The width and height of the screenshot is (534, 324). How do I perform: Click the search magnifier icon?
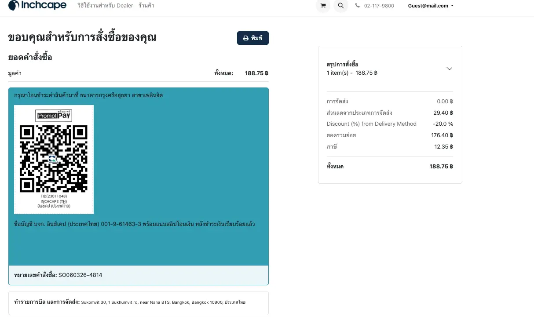click(340, 6)
